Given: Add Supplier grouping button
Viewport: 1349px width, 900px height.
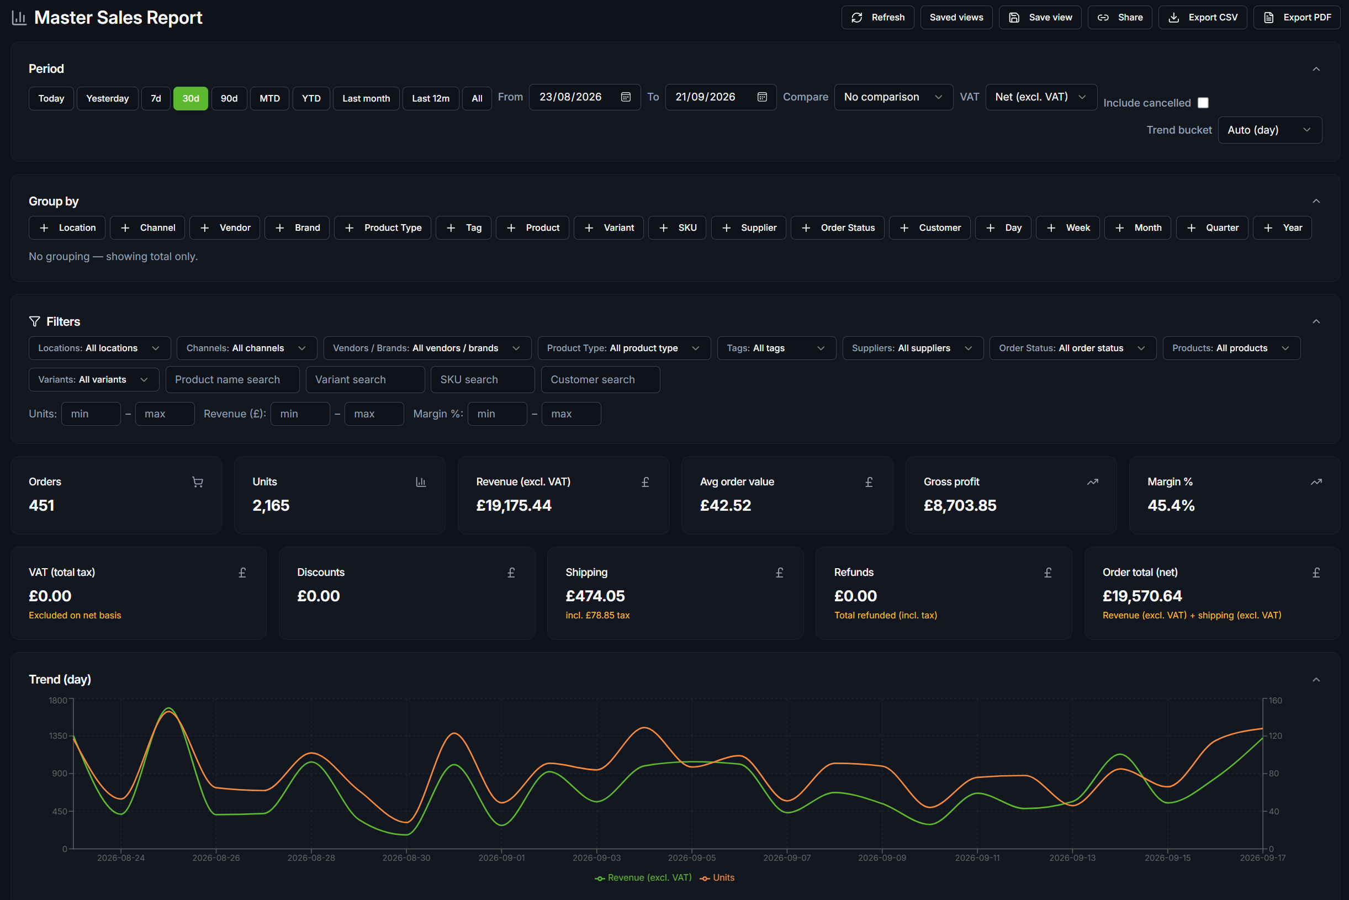Looking at the screenshot, I should point(749,228).
